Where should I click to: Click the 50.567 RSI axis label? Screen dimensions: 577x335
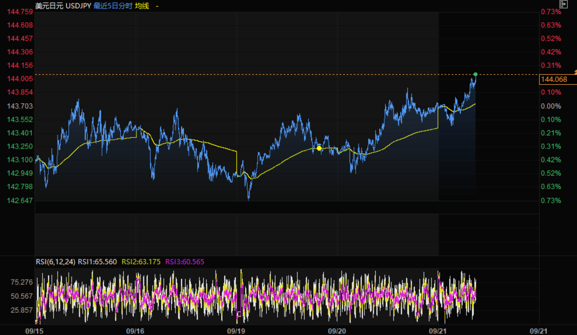tap(21, 296)
